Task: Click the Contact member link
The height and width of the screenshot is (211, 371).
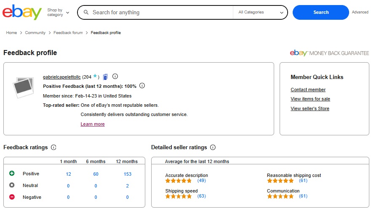Action: (x=308, y=90)
